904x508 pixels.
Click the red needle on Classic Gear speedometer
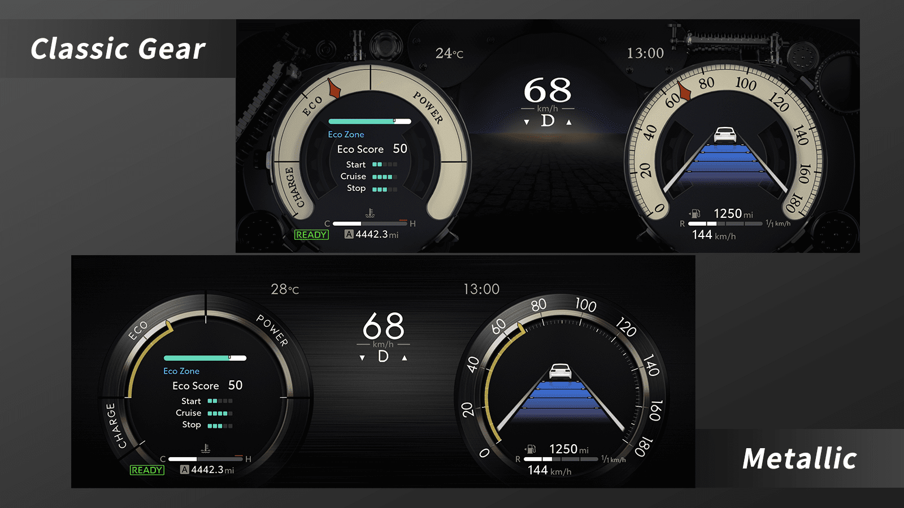pos(684,91)
